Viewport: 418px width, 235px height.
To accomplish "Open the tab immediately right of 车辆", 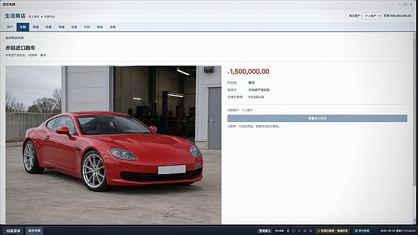I will click(x=35, y=27).
